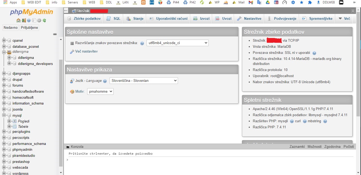Click the Nedavno button

click(11, 27)
